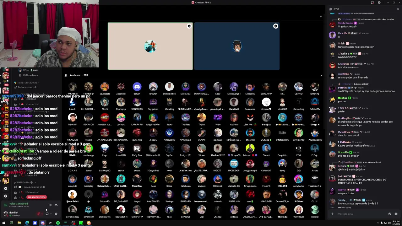Open ElRisasRD's audience avatar
The image size is (402, 226).
pos(250,87)
